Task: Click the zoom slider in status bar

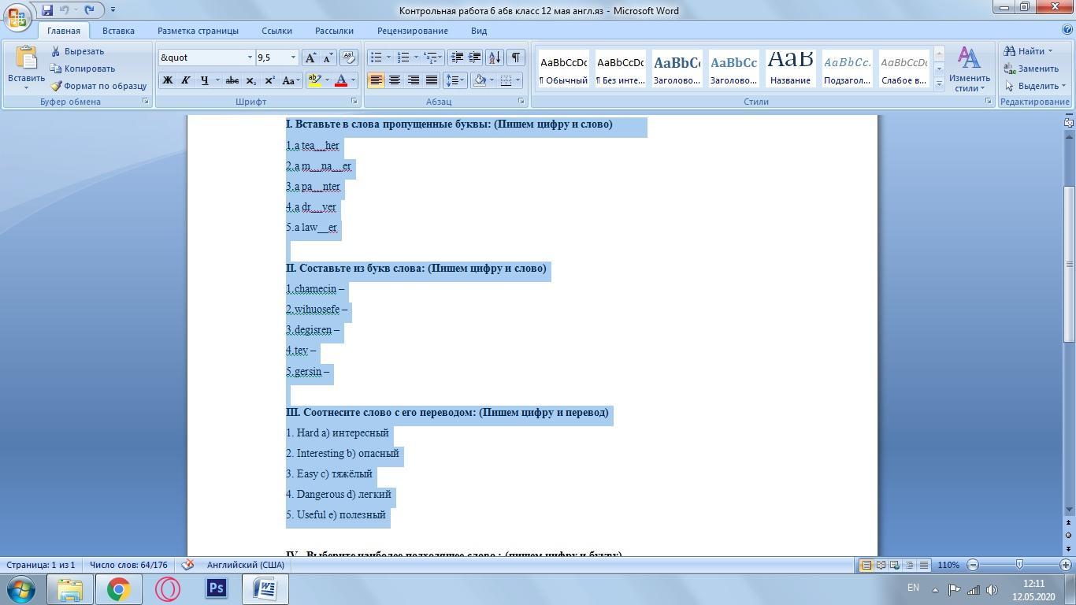Action: [x=1019, y=565]
